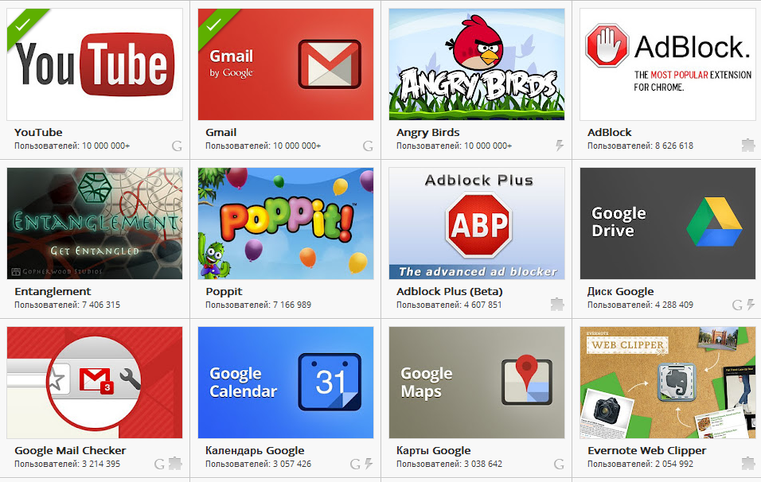This screenshot has height=482, width=761.
Task: Click the Google G icon under Gmail
Action: [x=369, y=146]
